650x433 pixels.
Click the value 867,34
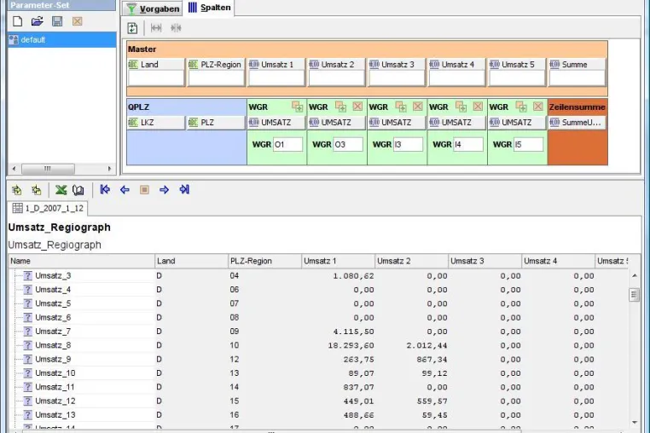coord(432,359)
